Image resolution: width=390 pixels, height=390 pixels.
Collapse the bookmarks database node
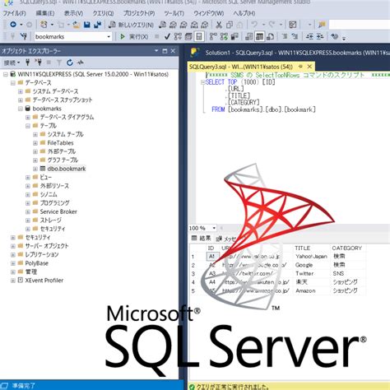click(21, 109)
